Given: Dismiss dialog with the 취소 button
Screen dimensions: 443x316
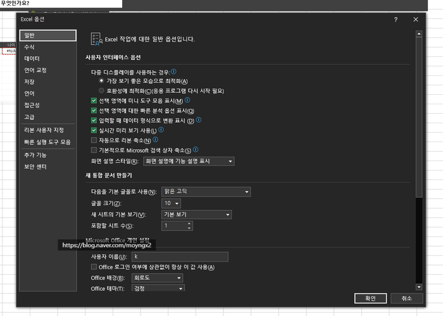Looking at the screenshot, I should (x=407, y=298).
